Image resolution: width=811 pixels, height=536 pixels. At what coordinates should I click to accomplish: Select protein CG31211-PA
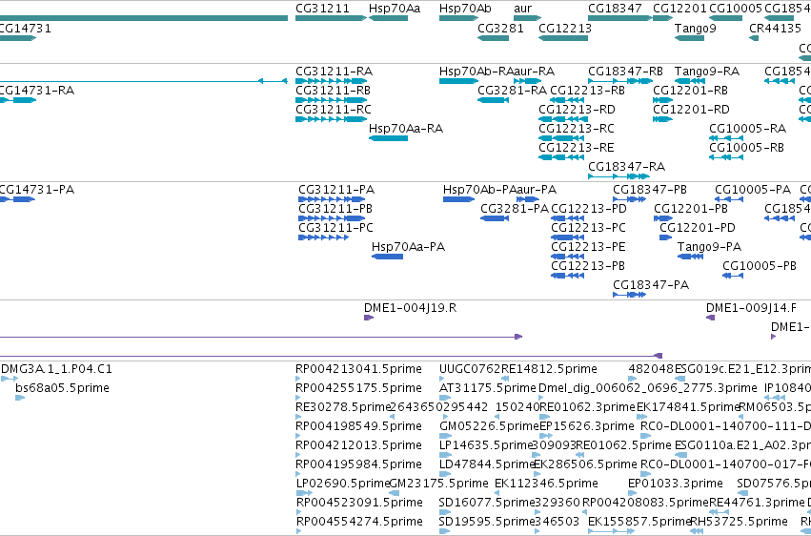pos(332,199)
